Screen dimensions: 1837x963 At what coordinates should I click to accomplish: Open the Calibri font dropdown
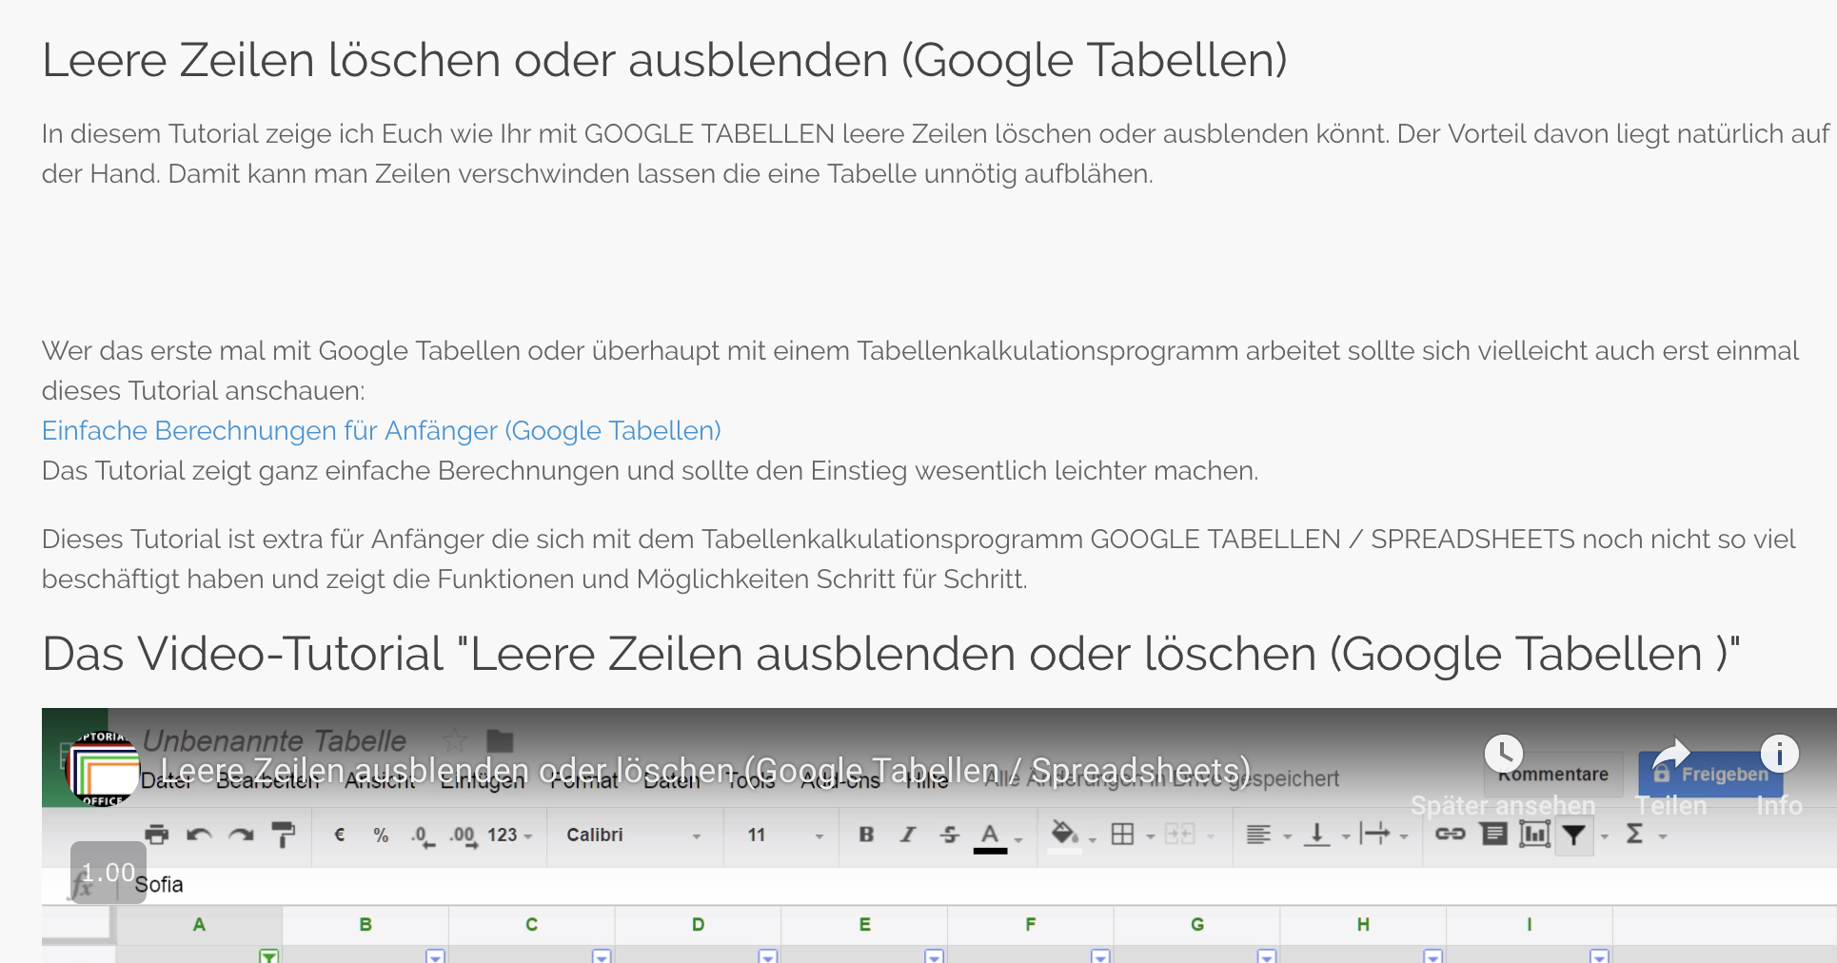tap(633, 835)
